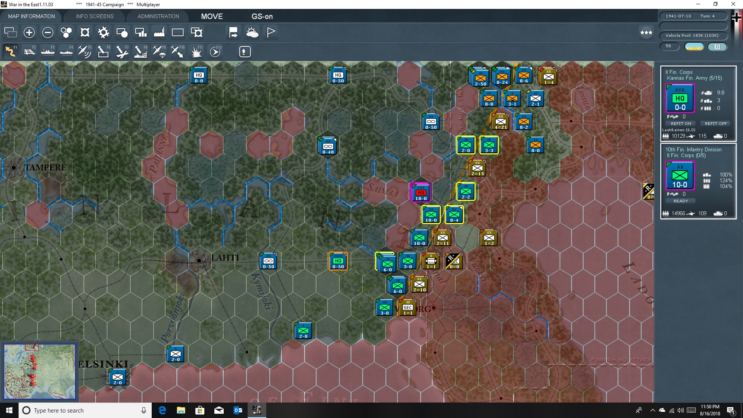Click 10th Fin. Infantry Division counter
This screenshot has width=743, height=418.
coord(680,176)
